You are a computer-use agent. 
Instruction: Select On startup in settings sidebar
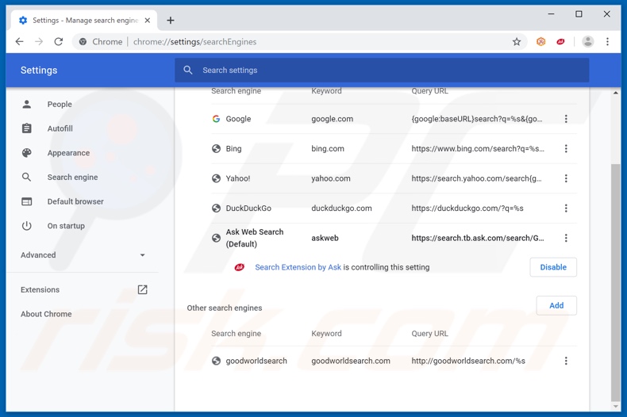pos(66,226)
